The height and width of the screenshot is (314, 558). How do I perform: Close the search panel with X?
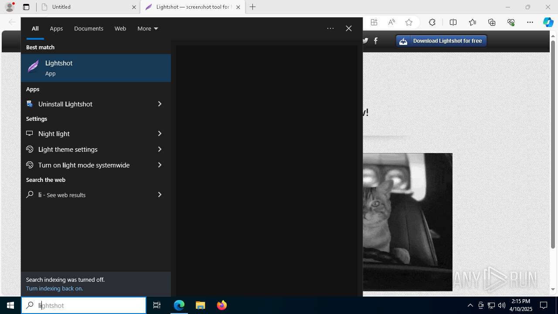point(349,28)
